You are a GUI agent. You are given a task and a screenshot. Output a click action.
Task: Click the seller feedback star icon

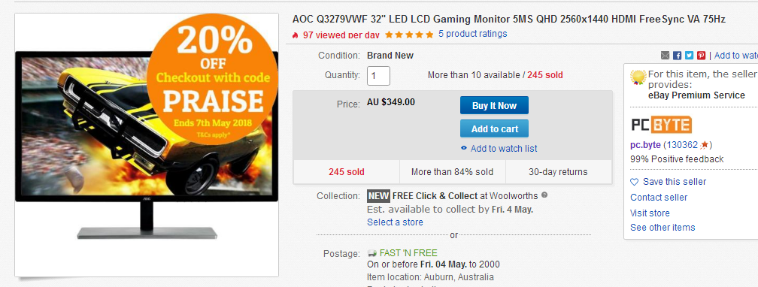pyautogui.click(x=705, y=145)
